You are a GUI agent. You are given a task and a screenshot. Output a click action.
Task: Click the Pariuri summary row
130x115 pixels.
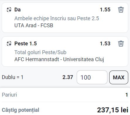tap(65, 95)
